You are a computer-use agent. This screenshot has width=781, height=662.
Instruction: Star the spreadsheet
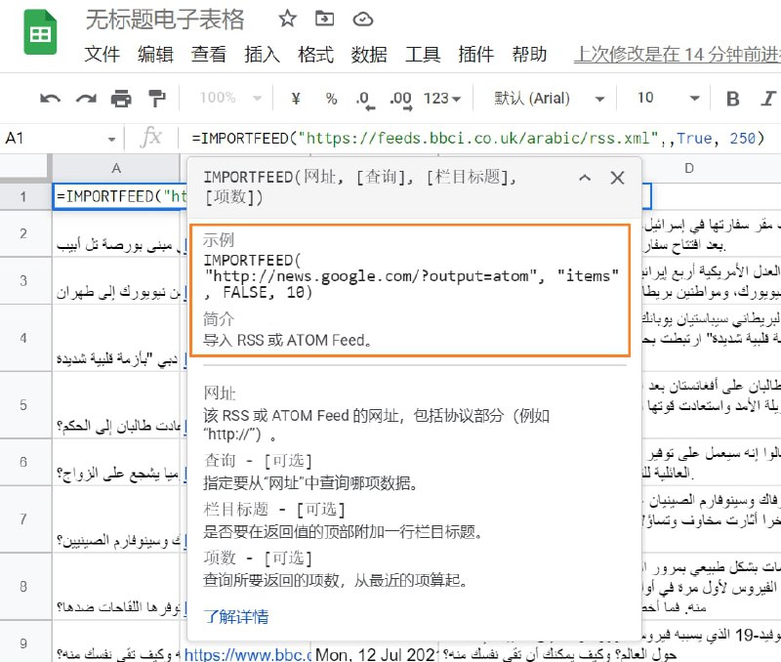[287, 19]
